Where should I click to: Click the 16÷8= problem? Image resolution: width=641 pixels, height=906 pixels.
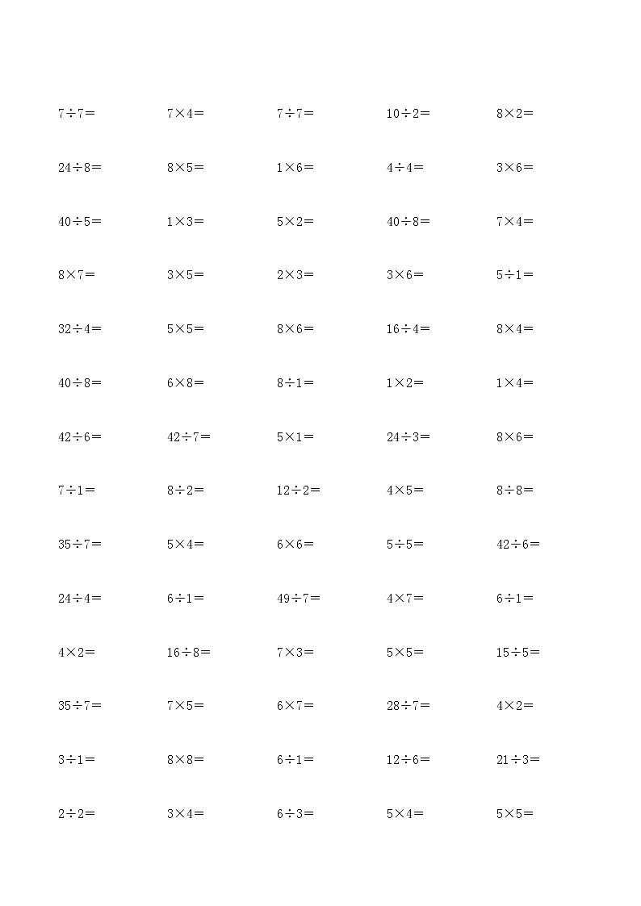[188, 653]
